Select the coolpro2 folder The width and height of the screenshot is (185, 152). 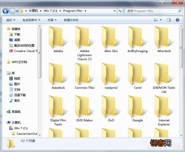[x=111, y=76]
